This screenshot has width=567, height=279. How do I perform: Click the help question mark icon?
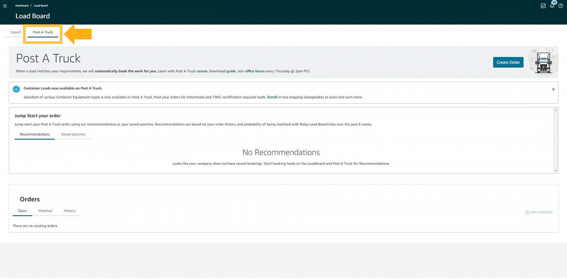(x=560, y=6)
